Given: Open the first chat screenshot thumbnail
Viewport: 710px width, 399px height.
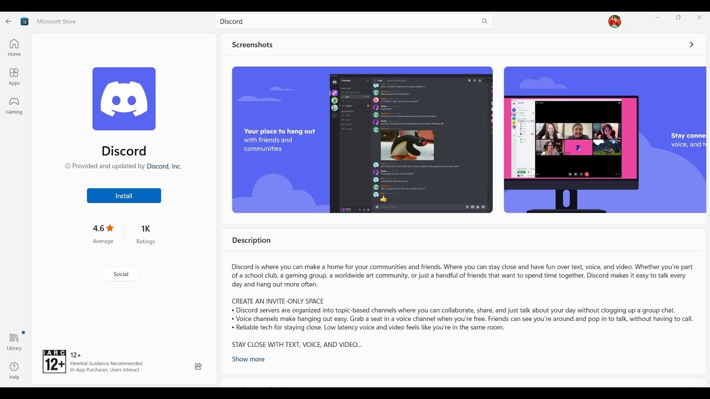Looking at the screenshot, I should [x=362, y=140].
